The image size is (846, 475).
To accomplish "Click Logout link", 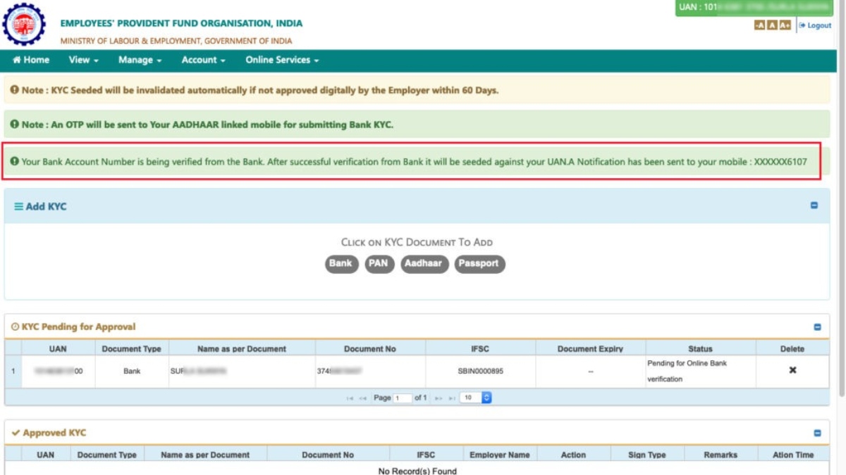I will click(x=816, y=25).
